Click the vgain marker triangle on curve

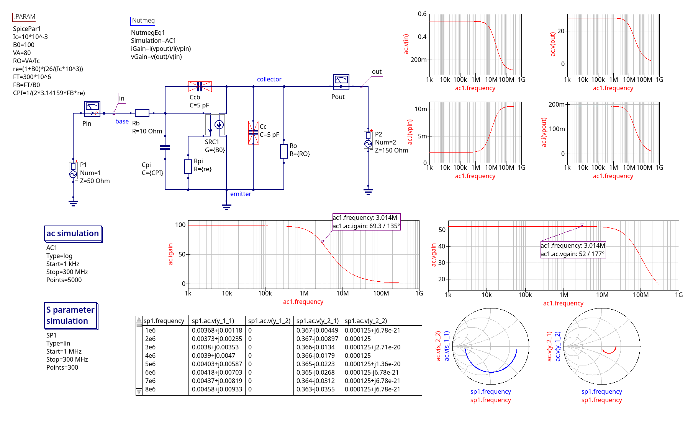pyautogui.click(x=582, y=225)
